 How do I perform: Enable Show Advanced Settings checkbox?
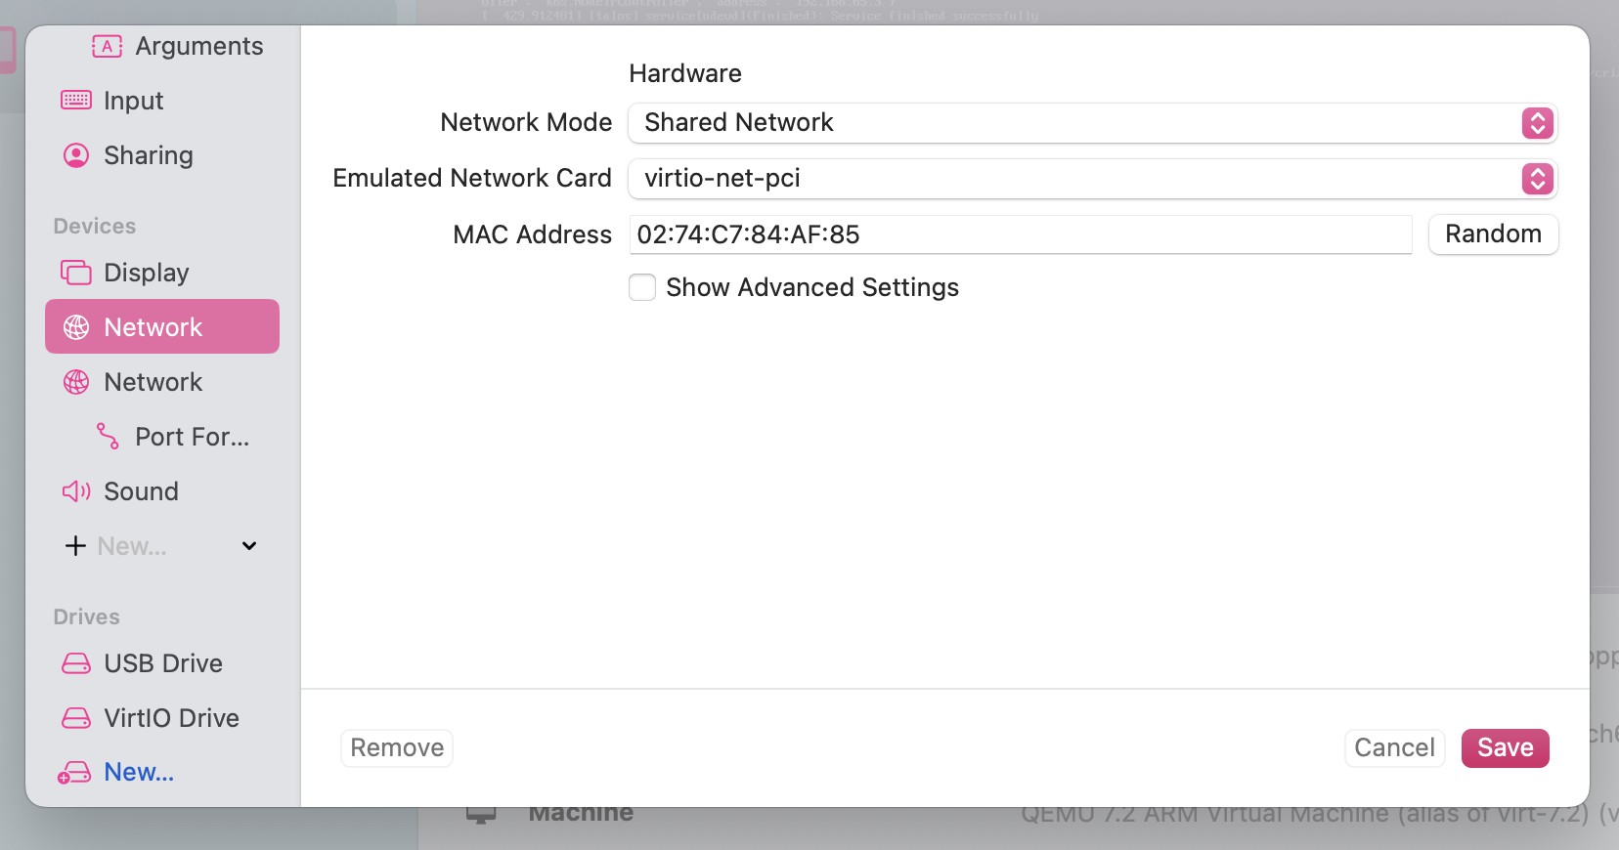[x=642, y=287]
